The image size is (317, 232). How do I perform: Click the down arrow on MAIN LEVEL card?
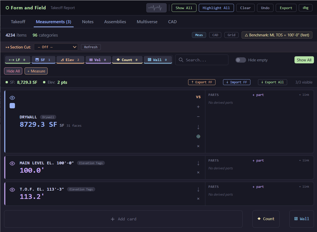coord(198,163)
